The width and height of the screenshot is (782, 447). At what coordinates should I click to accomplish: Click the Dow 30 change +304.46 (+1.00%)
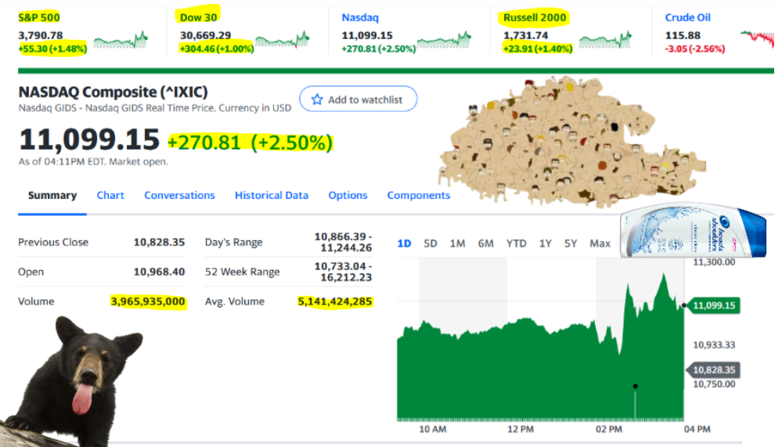pos(217,49)
